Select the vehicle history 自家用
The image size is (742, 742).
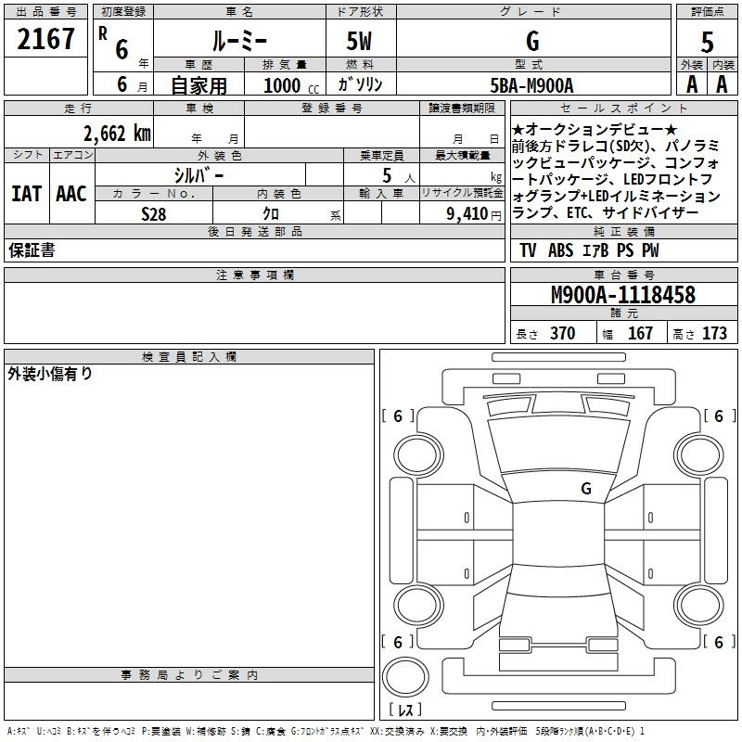click(198, 85)
